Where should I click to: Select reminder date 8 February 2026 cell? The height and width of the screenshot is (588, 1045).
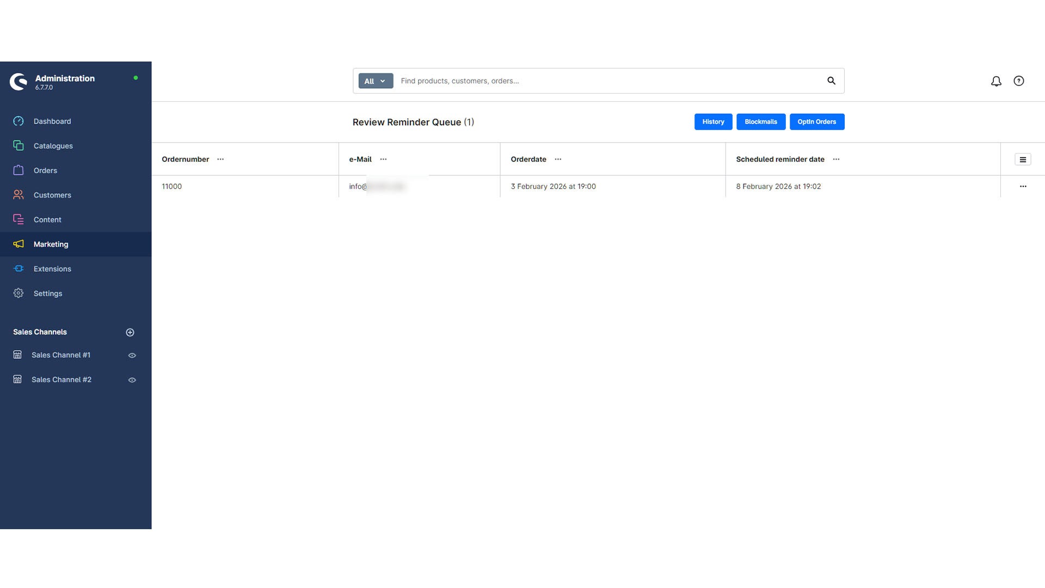[863, 186]
